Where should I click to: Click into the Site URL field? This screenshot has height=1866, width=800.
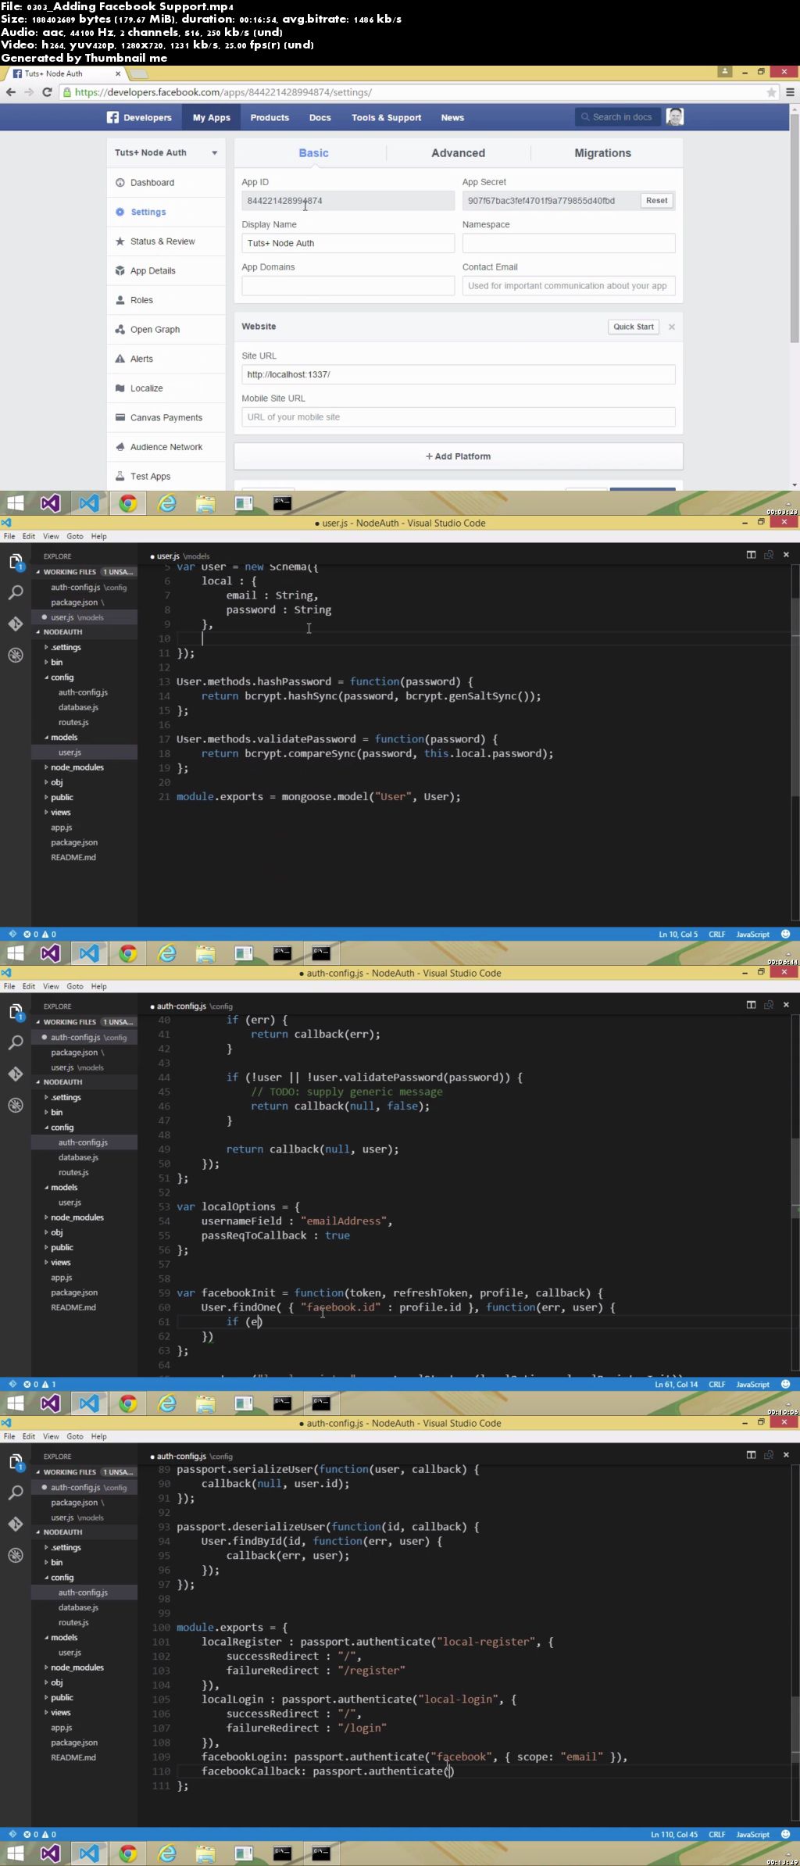459,374
